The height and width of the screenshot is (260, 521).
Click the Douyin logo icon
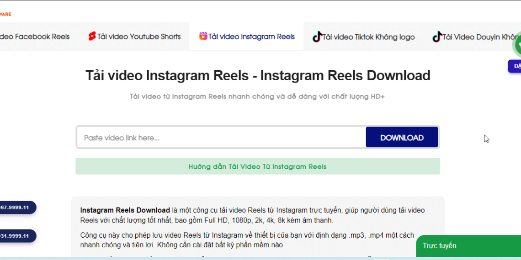(437, 36)
